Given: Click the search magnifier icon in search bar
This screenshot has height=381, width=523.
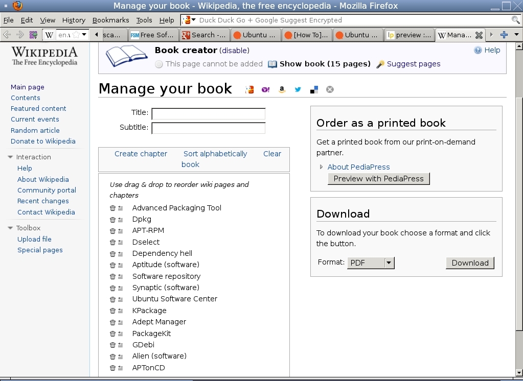Looking at the screenshot, I should tap(515, 20).
